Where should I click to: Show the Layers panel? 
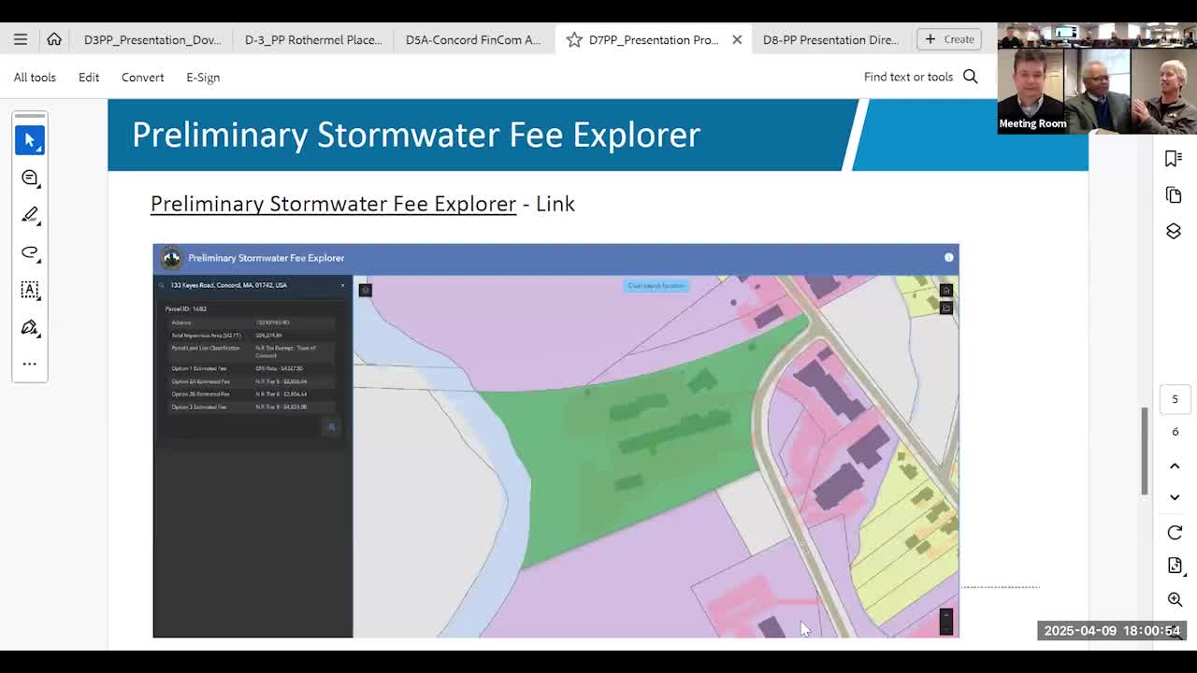click(1174, 231)
